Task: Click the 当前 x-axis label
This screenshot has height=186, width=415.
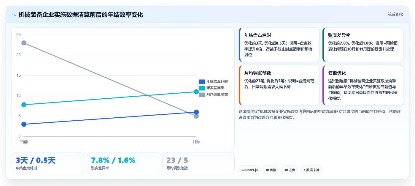Action: click(x=24, y=142)
